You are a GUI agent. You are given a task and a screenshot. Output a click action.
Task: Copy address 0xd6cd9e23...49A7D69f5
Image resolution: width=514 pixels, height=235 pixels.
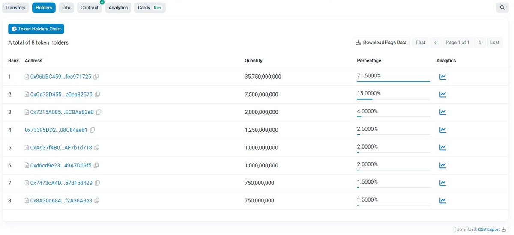tap(96, 165)
